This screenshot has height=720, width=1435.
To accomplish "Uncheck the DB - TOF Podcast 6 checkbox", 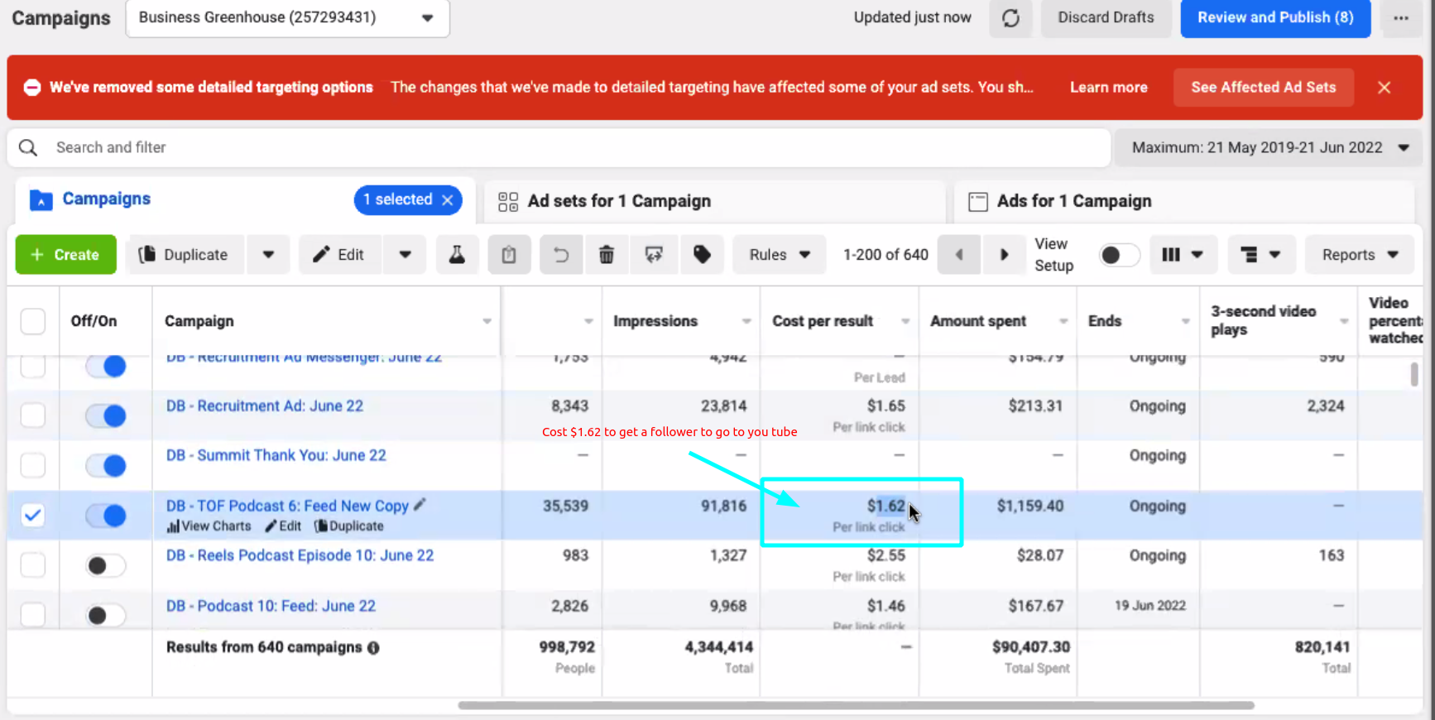I will (x=33, y=516).
